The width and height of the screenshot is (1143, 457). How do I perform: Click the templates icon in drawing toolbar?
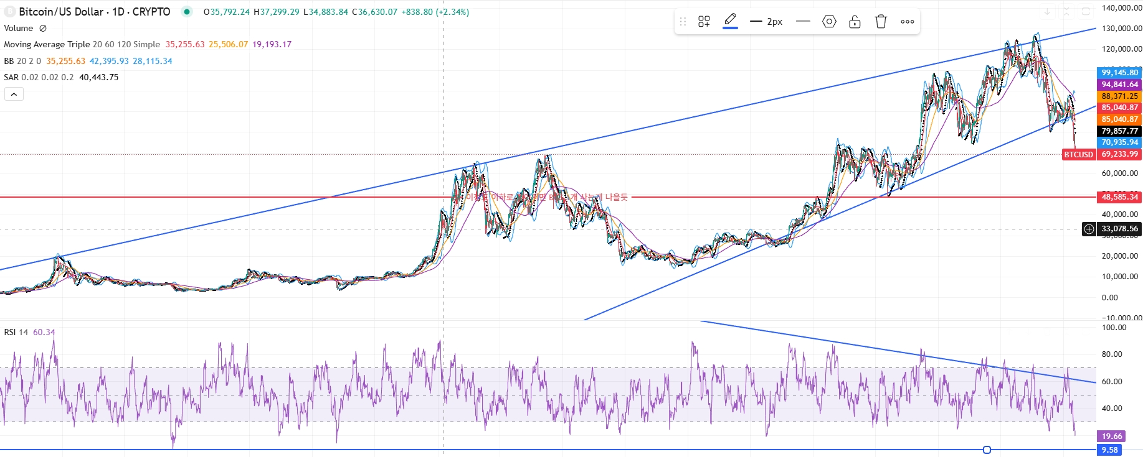704,22
